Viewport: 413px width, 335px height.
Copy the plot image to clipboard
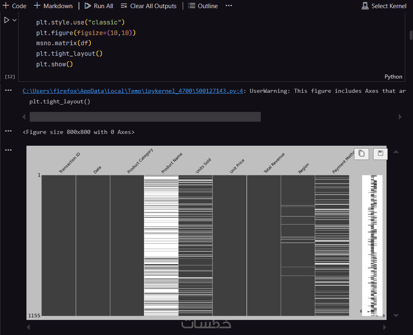pyautogui.click(x=361, y=154)
